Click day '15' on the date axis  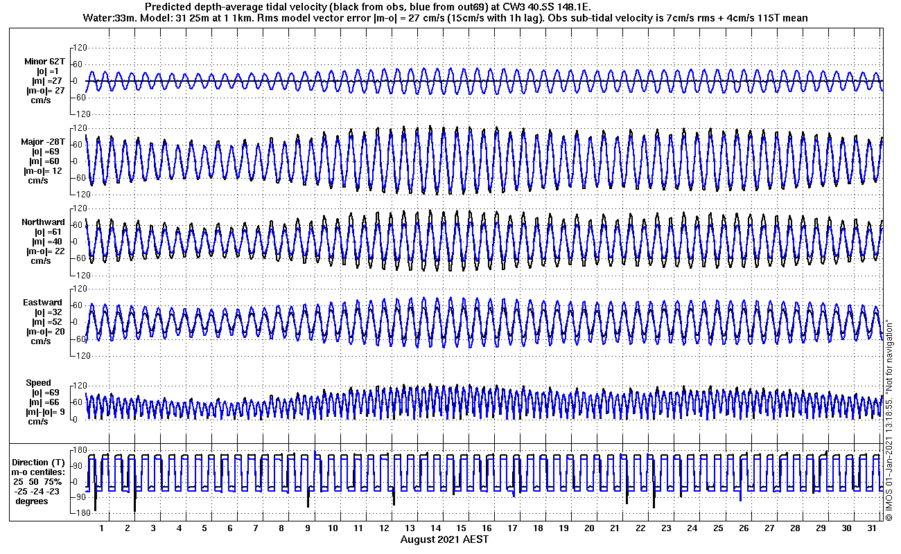[x=460, y=528]
